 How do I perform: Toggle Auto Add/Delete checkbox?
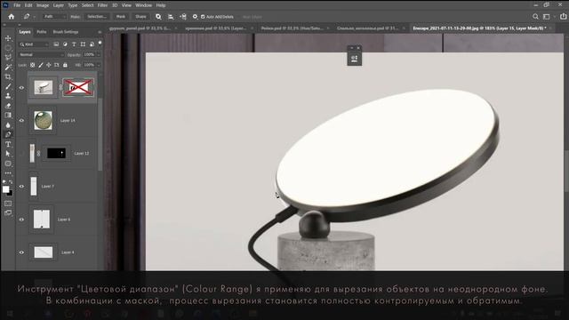coord(203,17)
